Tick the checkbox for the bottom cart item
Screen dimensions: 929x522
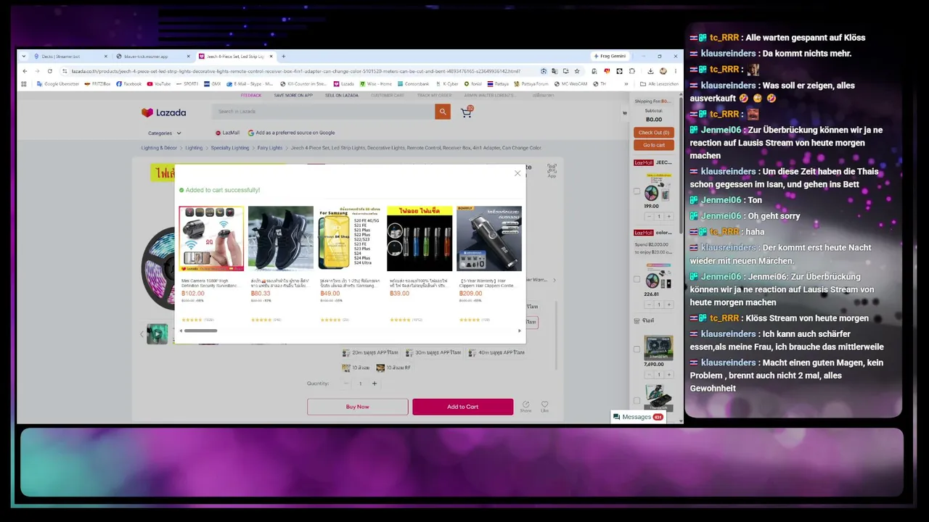637,399
